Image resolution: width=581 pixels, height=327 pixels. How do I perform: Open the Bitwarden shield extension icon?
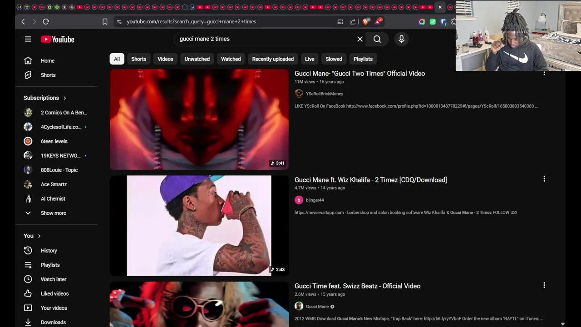(443, 21)
